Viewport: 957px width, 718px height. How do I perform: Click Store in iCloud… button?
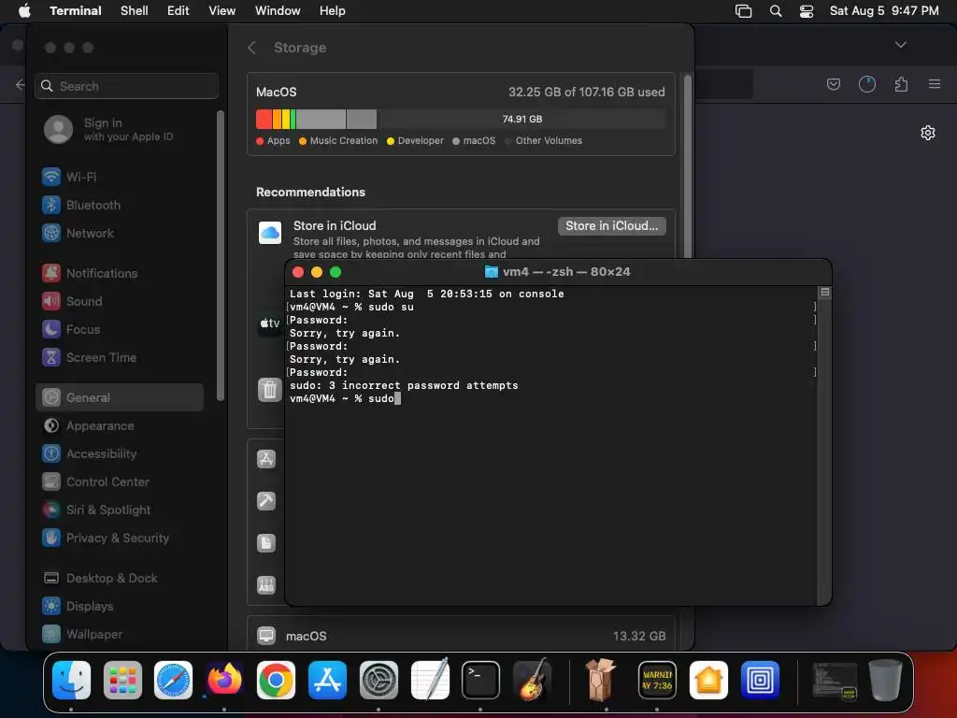point(611,226)
